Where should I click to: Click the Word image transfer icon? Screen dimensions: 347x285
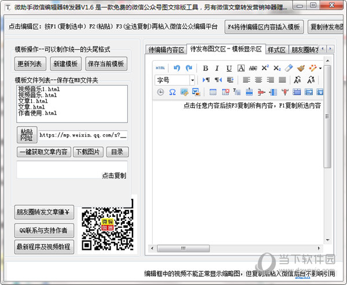(196, 92)
